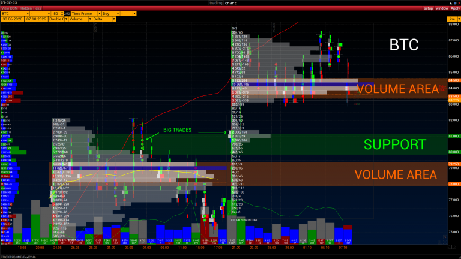Open the dash dropdown next to BTC
The image size is (461, 259).
(49, 14)
